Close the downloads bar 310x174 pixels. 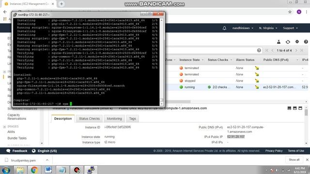(307, 159)
